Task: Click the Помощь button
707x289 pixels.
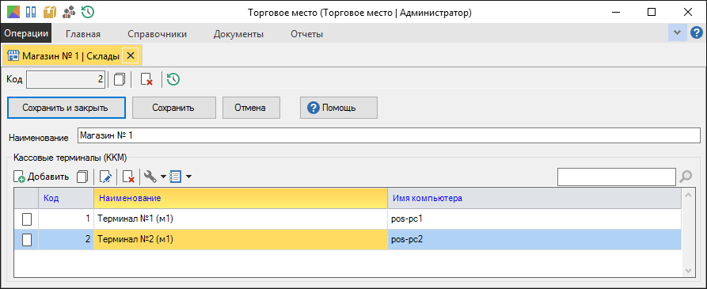Action: (339, 108)
